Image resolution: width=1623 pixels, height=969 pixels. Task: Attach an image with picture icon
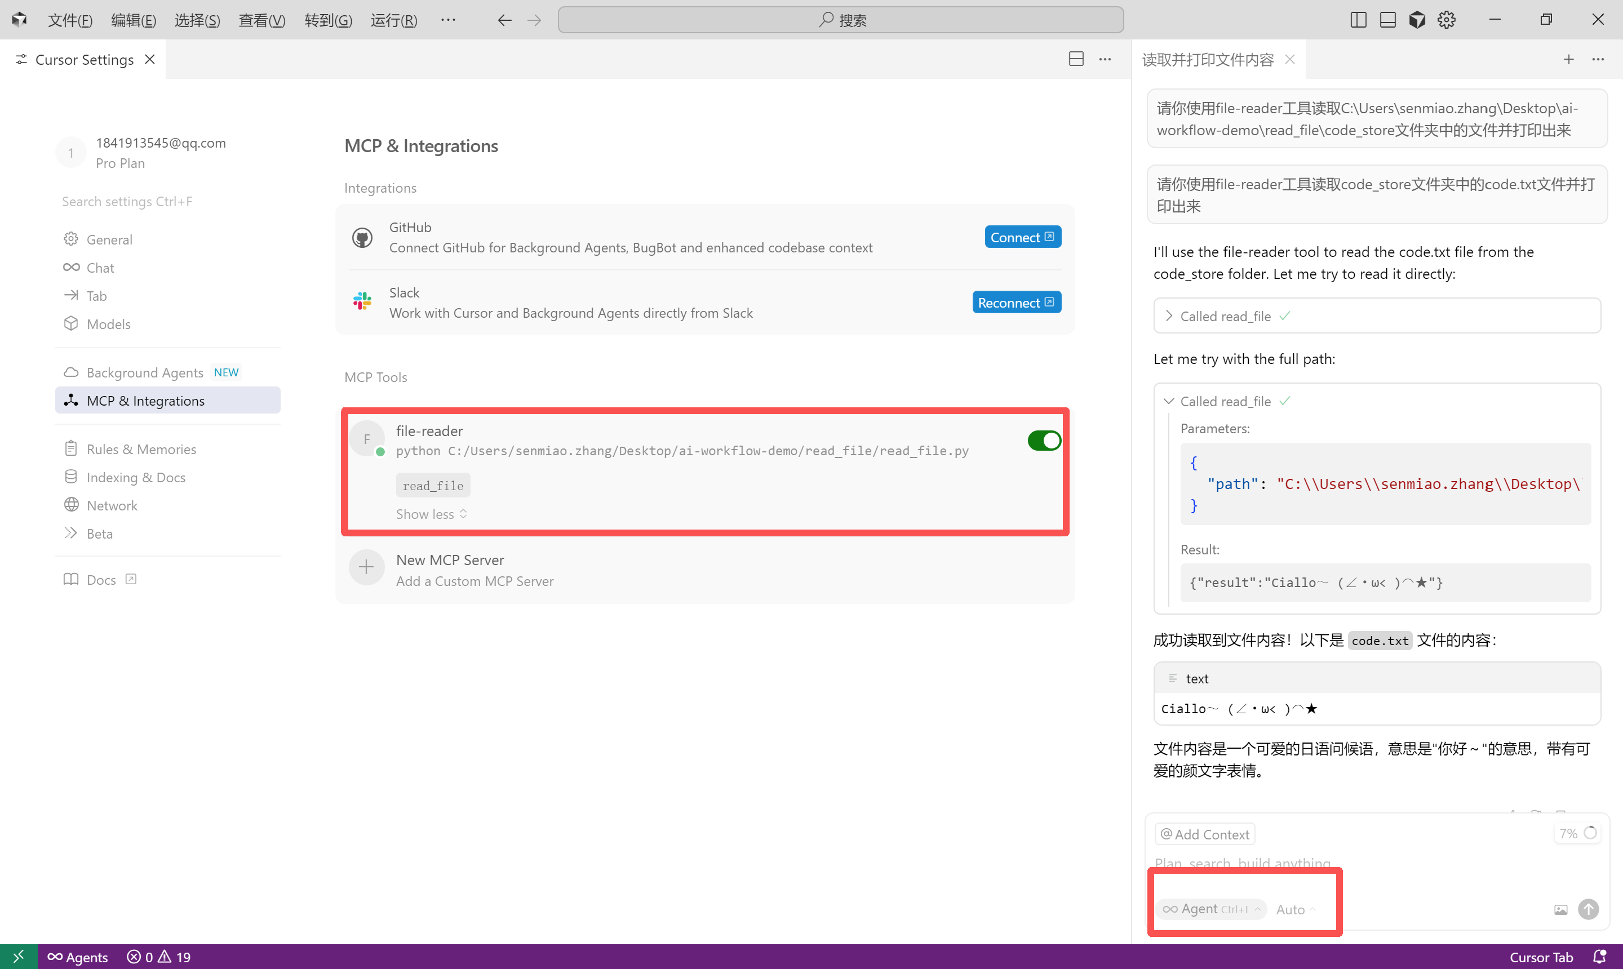[x=1560, y=910]
